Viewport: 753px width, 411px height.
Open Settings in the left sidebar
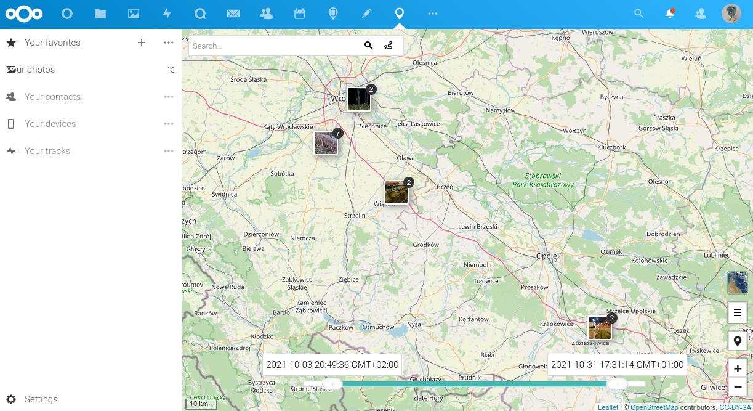41,399
